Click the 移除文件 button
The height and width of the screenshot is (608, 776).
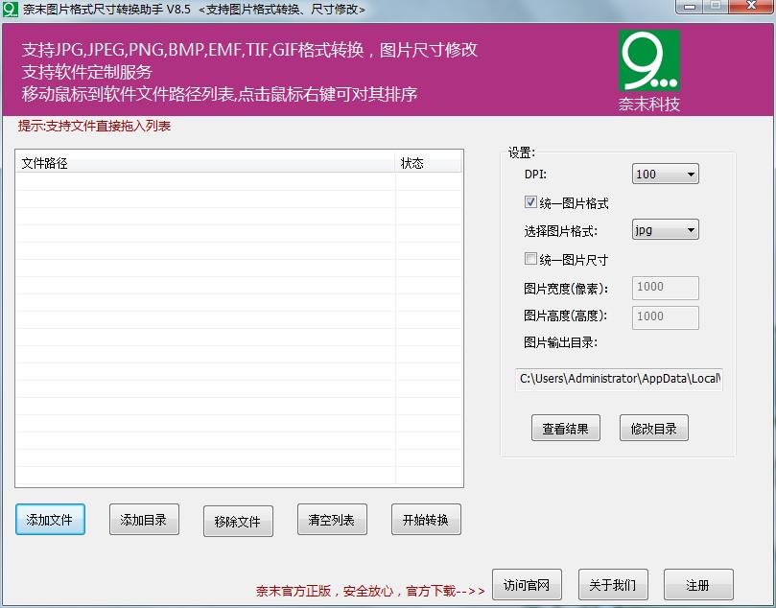[238, 521]
